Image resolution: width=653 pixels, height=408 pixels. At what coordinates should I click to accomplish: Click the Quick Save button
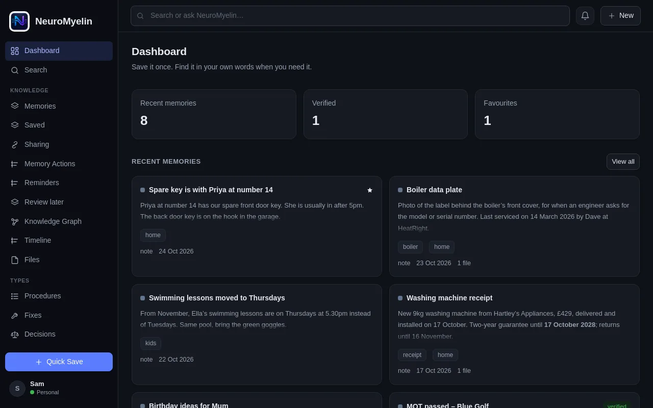(x=59, y=362)
